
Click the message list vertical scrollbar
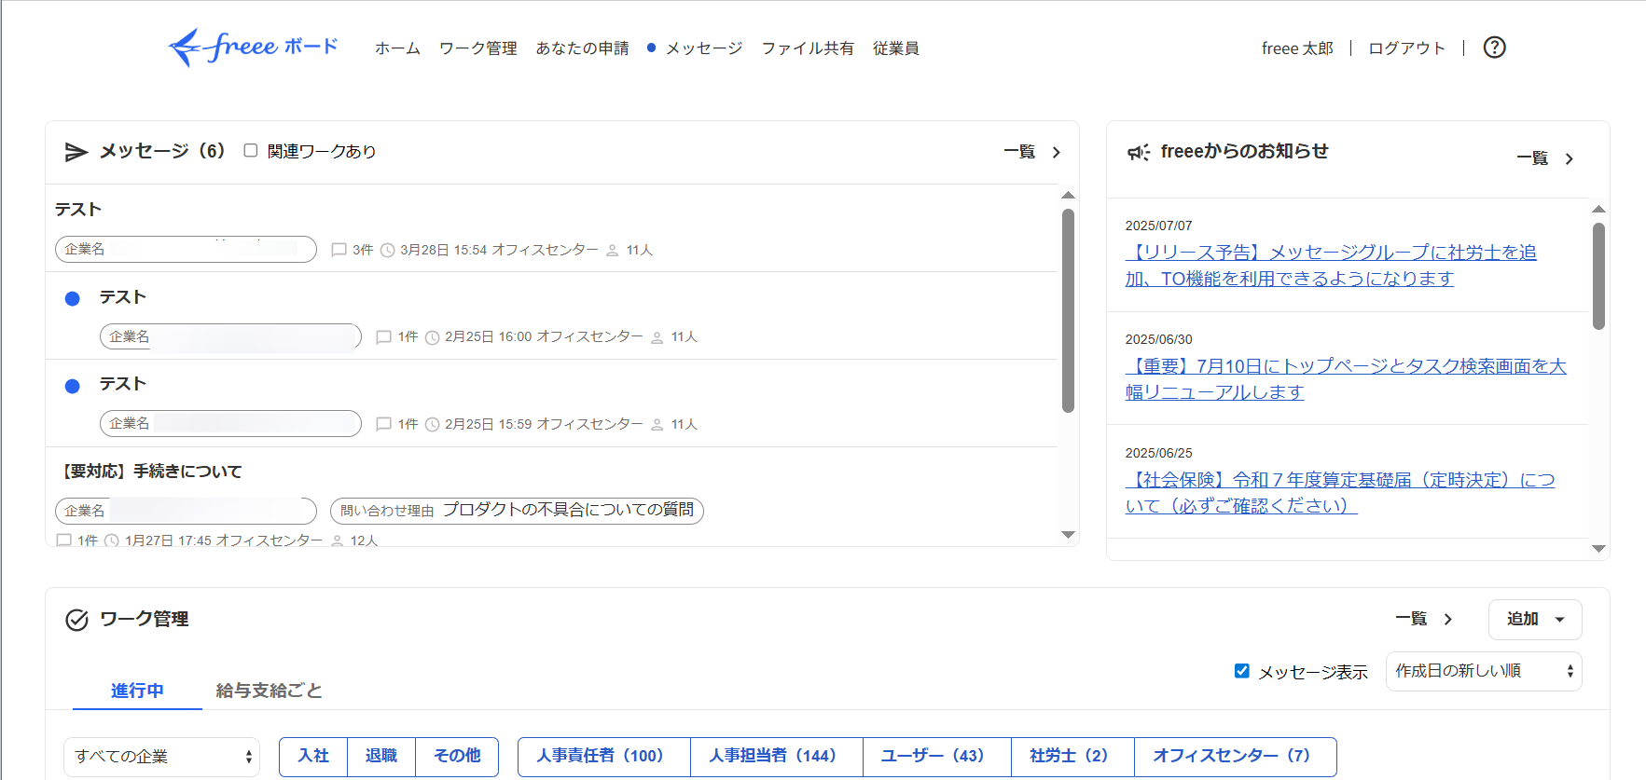(1068, 310)
